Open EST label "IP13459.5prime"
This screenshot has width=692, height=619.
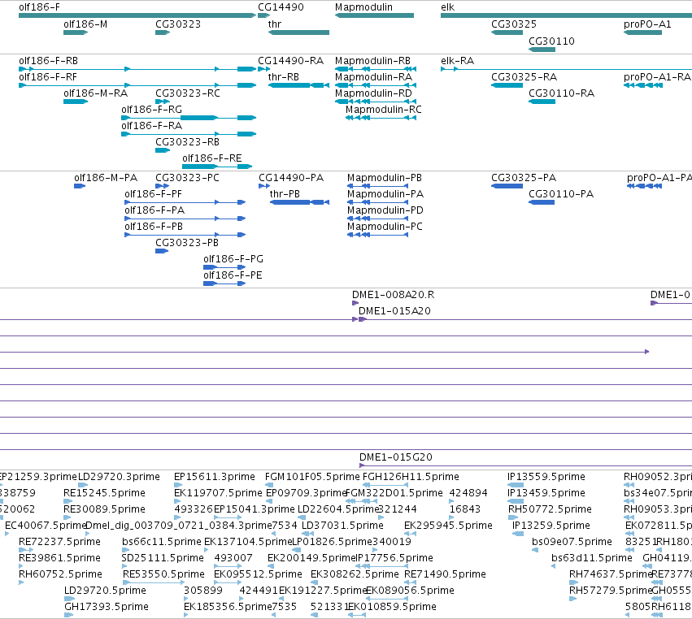[x=546, y=493]
